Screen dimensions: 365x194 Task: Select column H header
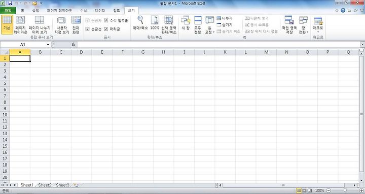tap(163, 52)
